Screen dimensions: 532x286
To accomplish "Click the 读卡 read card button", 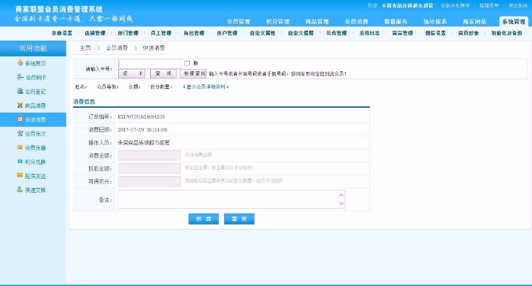I will click(132, 74).
